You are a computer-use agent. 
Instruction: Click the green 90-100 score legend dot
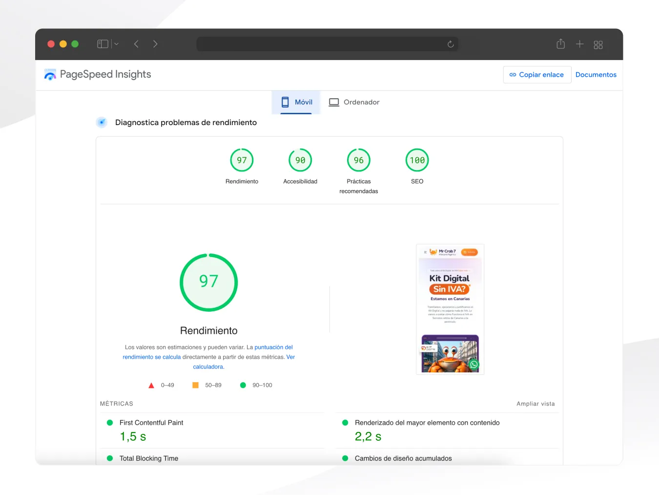pyautogui.click(x=243, y=385)
